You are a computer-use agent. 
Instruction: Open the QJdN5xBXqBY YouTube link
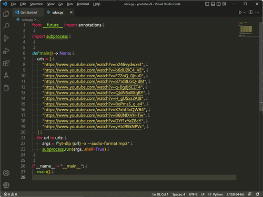pyautogui.click(x=94, y=92)
